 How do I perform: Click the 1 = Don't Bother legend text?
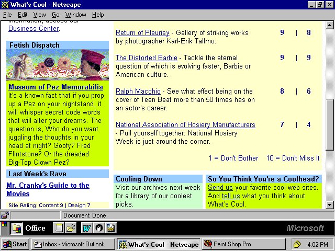click(x=233, y=158)
